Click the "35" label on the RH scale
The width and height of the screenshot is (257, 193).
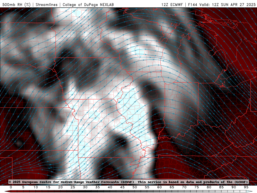(98, 187)
